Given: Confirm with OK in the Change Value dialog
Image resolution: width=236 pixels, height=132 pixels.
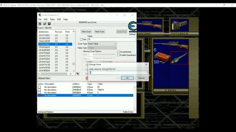Looking at the screenshot, I should [x=127, y=78].
